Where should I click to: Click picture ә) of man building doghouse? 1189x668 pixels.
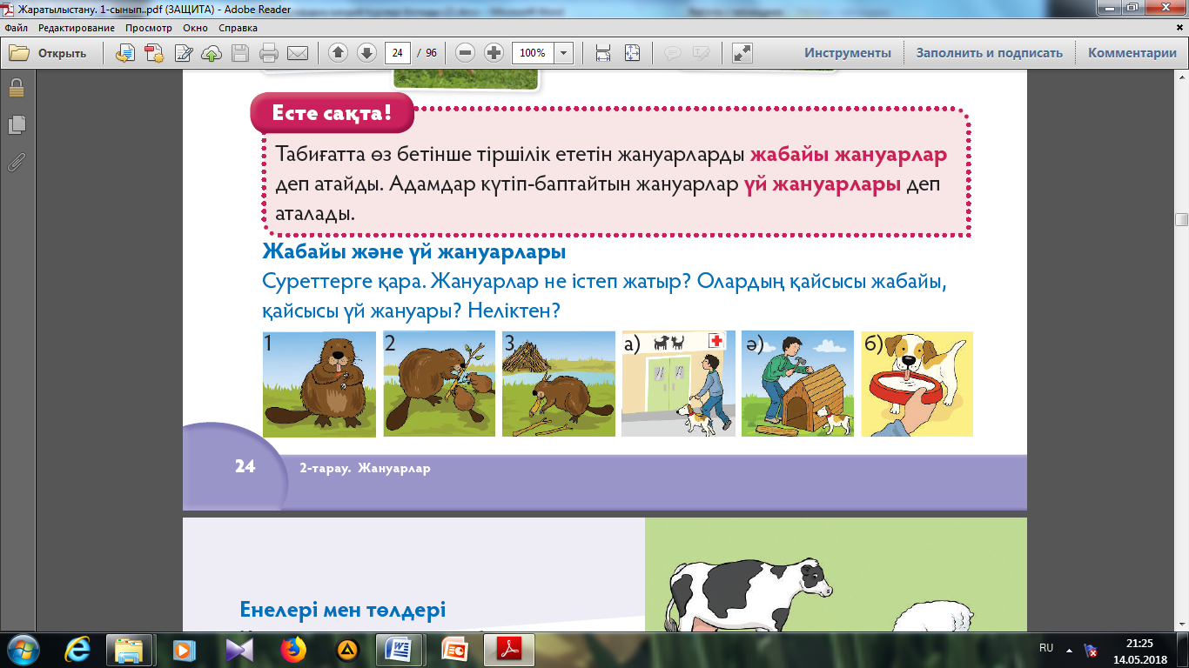tap(797, 384)
